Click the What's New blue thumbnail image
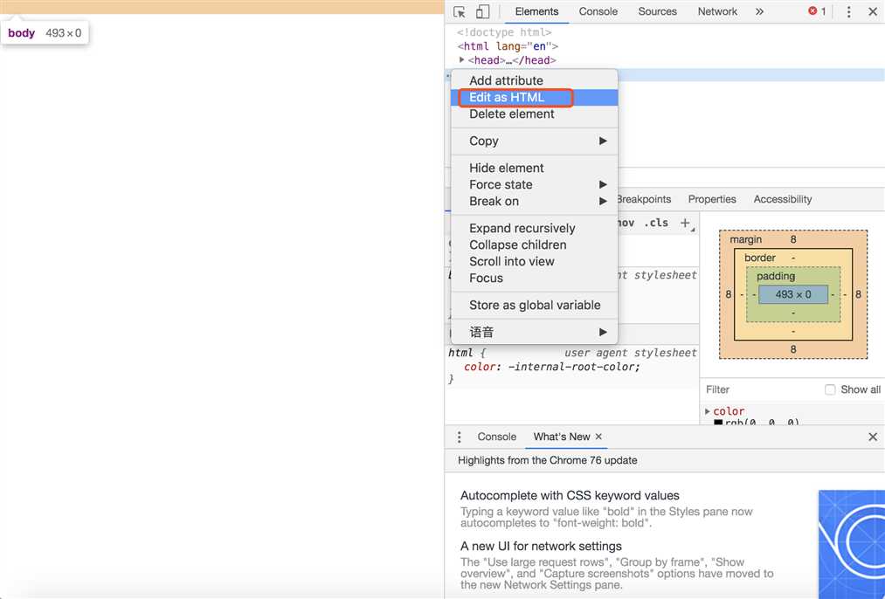 (x=852, y=544)
